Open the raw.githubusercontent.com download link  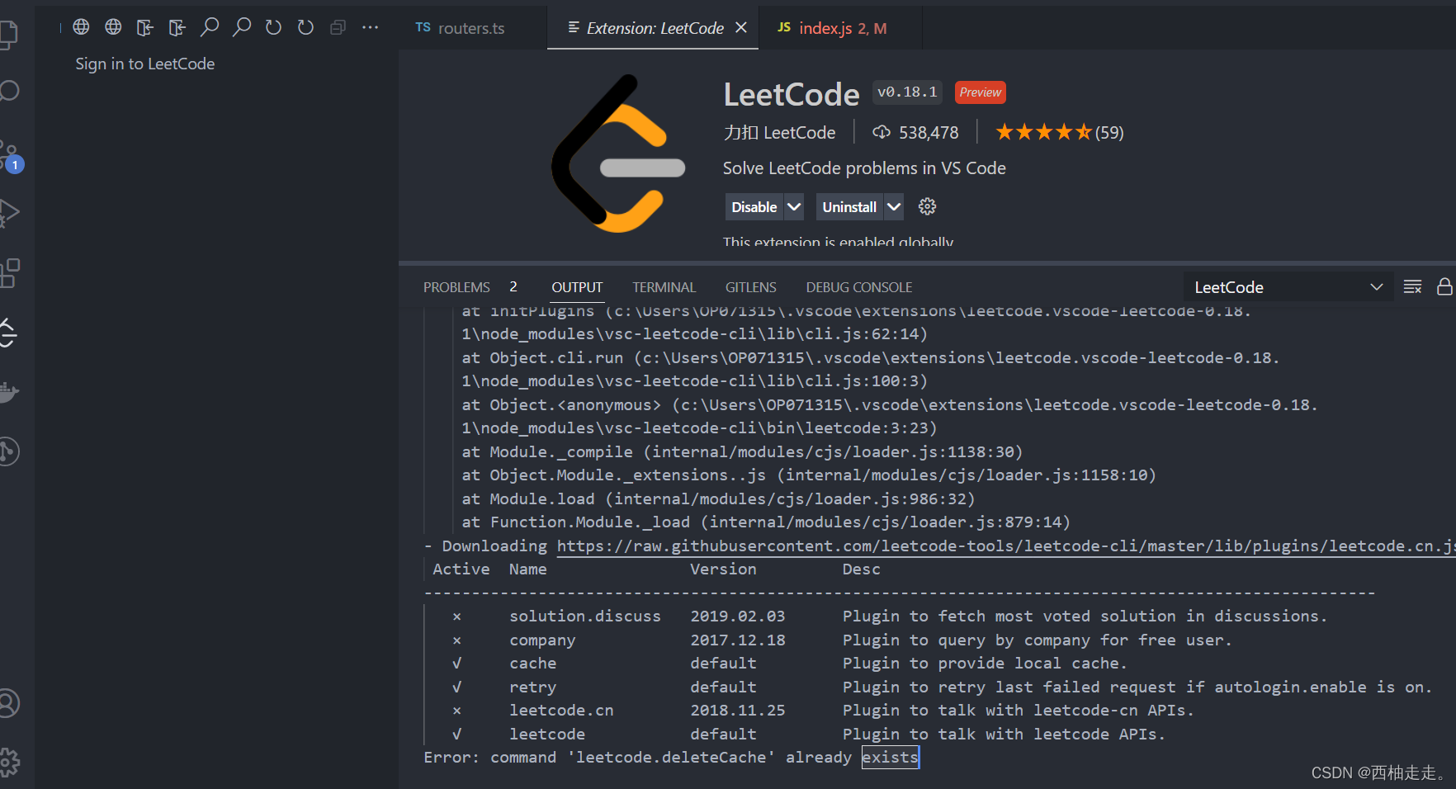(1005, 546)
